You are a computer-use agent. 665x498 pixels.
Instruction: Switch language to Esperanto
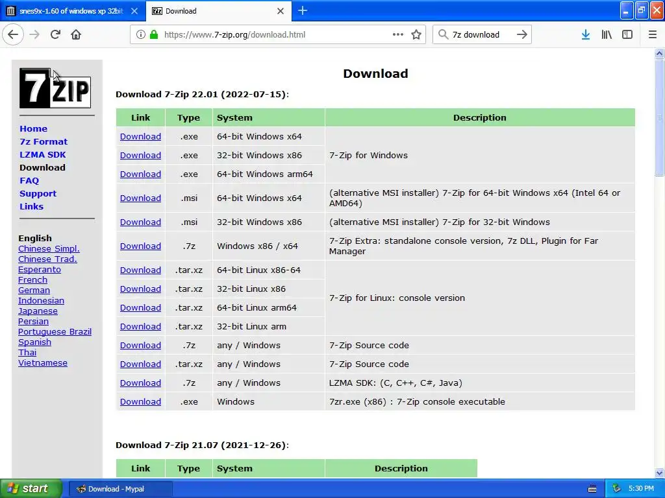coord(40,270)
